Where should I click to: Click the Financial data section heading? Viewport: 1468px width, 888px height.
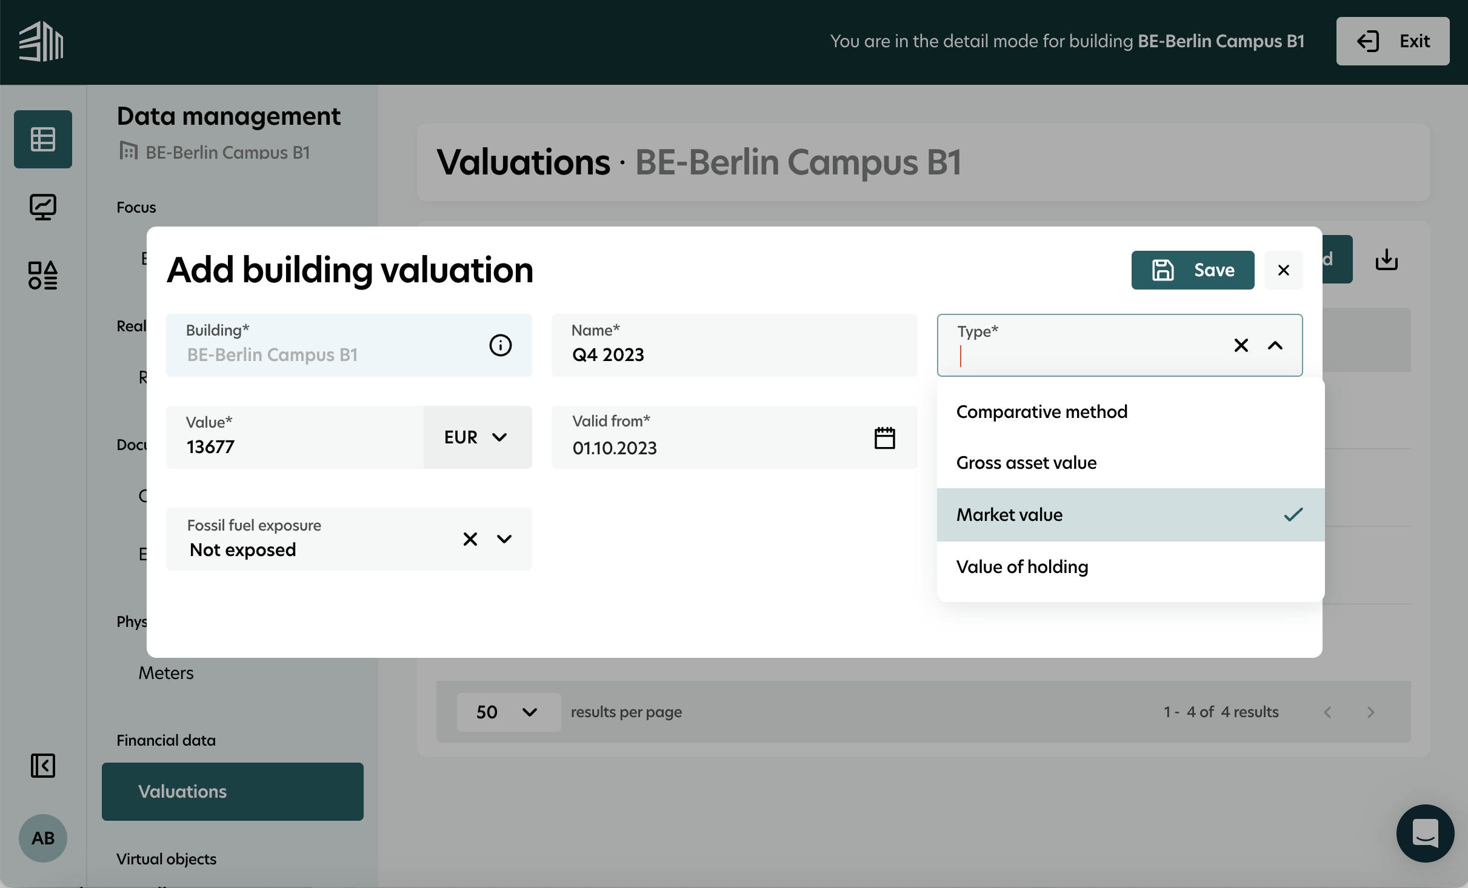[x=166, y=740]
